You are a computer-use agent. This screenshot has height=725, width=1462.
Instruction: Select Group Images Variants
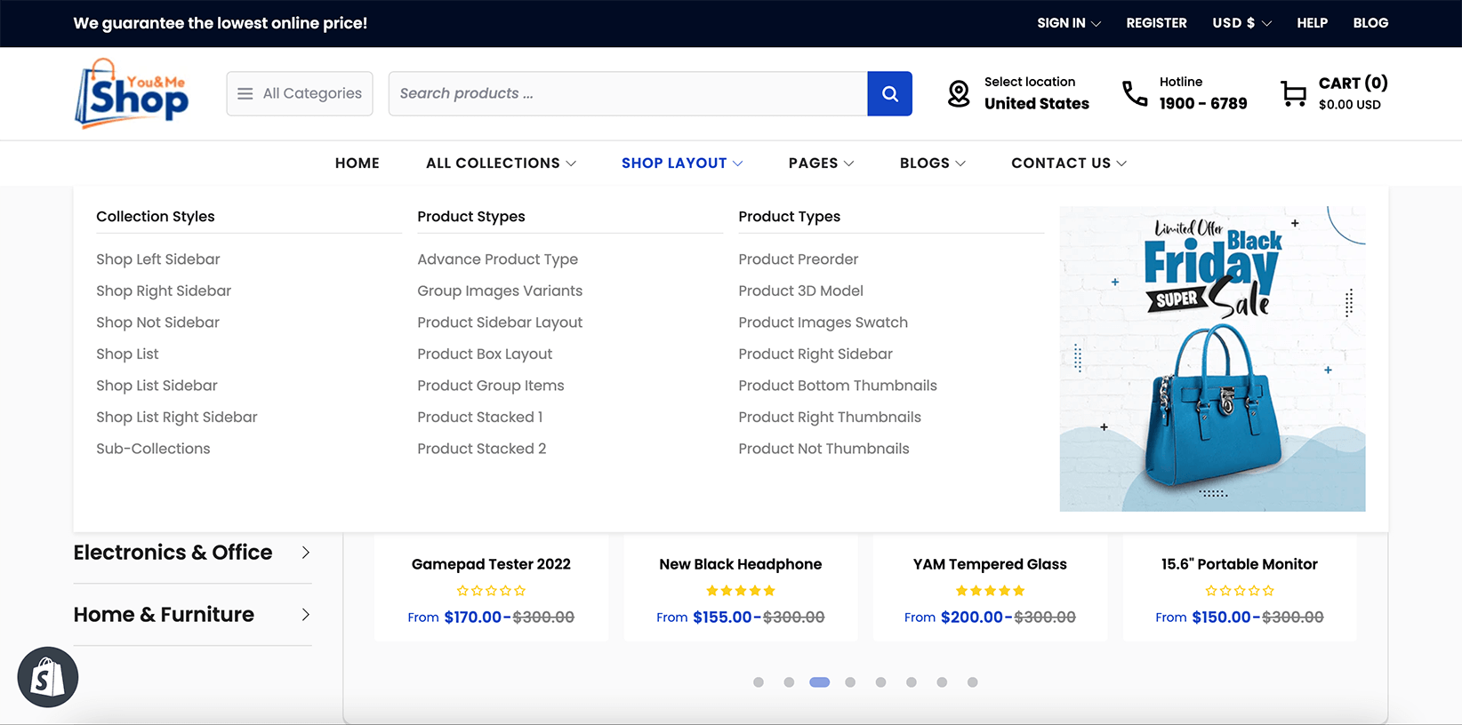[x=500, y=291]
